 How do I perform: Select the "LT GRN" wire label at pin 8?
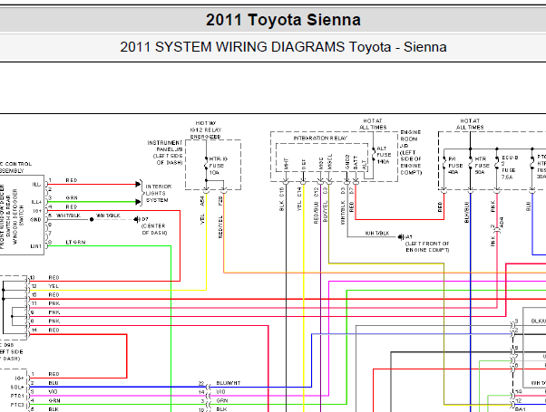pyautogui.click(x=75, y=243)
